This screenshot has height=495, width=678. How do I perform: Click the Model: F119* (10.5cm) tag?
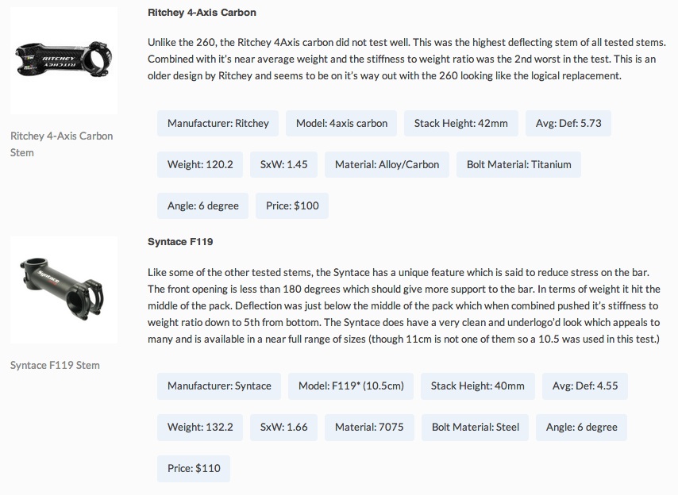point(351,386)
